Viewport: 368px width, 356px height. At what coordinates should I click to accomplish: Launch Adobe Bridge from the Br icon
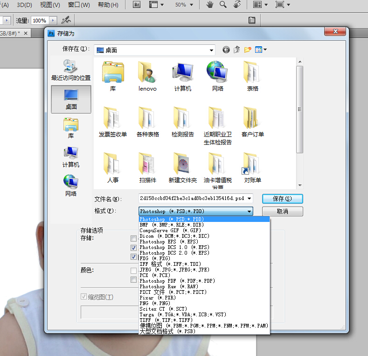[x=137, y=5]
